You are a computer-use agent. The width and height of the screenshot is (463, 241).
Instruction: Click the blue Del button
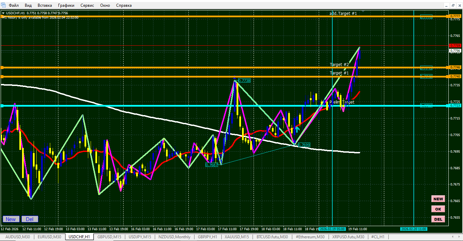click(30, 219)
